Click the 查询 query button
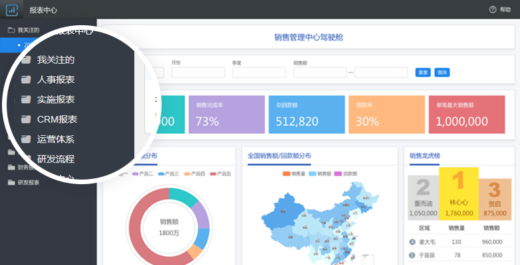 442,72
